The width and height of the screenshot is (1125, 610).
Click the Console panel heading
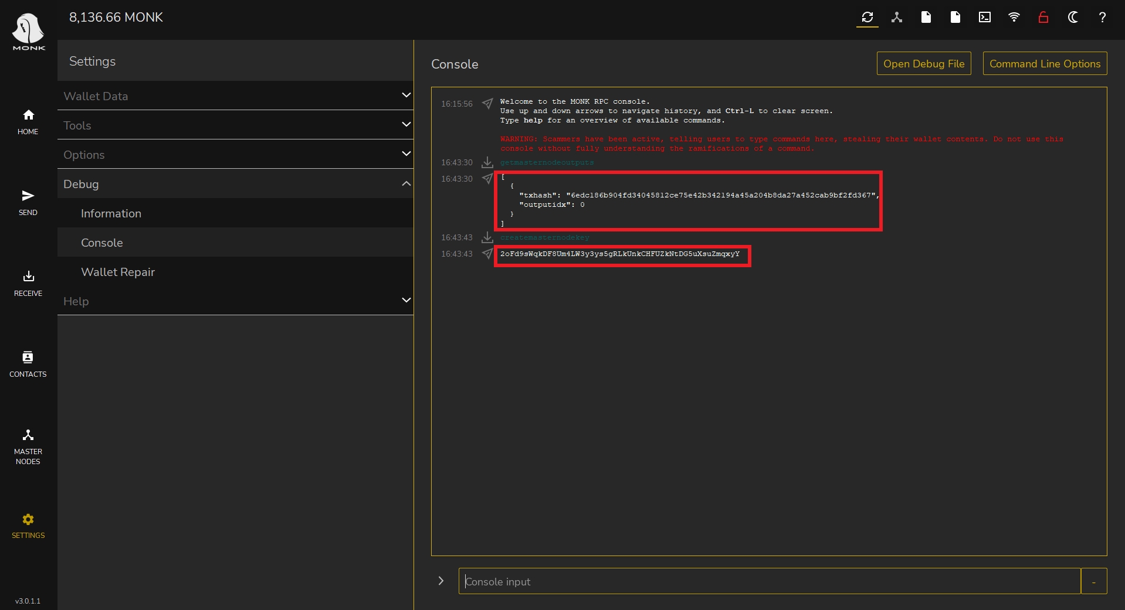point(455,64)
